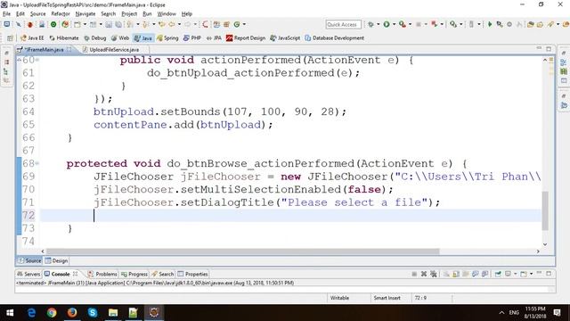Click the Quick Access search field
The width and height of the screenshot is (570, 321).
tap(343, 24)
